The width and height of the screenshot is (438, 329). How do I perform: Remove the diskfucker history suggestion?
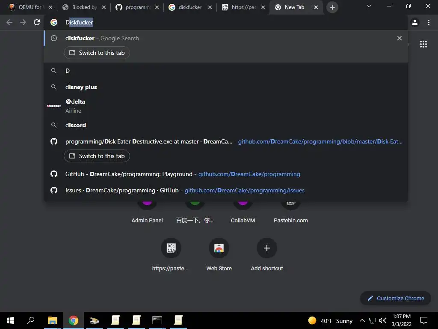(x=400, y=38)
